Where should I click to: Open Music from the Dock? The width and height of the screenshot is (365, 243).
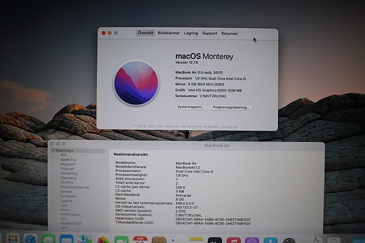[x=234, y=240]
